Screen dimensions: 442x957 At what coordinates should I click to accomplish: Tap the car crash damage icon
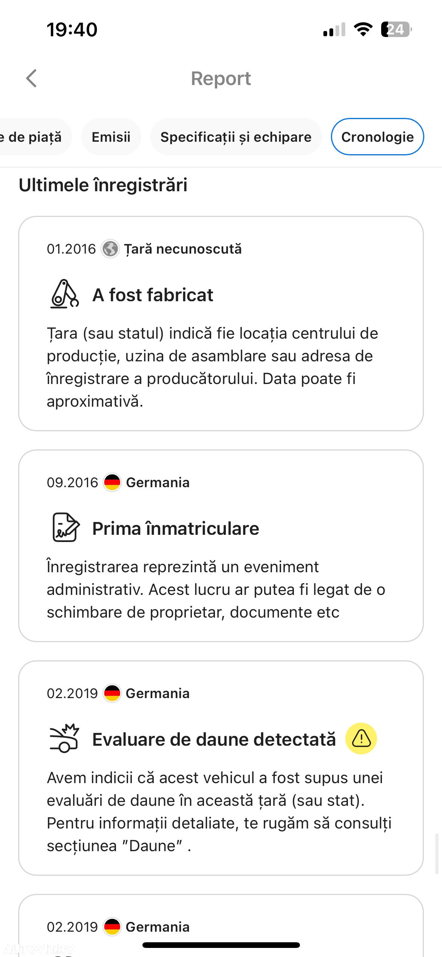tap(64, 738)
